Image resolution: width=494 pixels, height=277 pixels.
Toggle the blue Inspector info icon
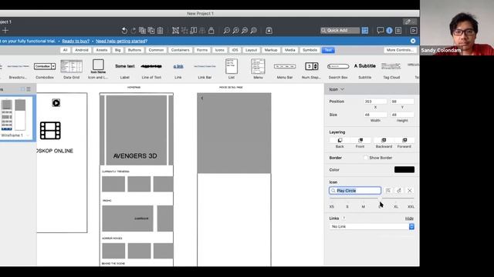tap(389, 31)
